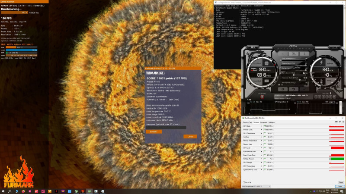
Task: Switch to GPU-Z Advanced tab
Action: pyautogui.click(x=263, y=122)
